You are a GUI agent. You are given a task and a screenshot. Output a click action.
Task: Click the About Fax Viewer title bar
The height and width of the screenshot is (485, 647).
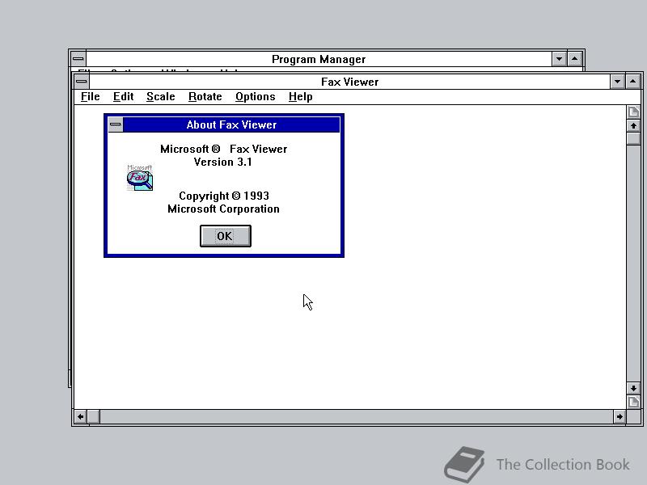(231, 124)
